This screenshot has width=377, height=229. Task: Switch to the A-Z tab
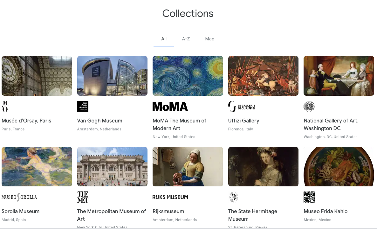(186, 39)
